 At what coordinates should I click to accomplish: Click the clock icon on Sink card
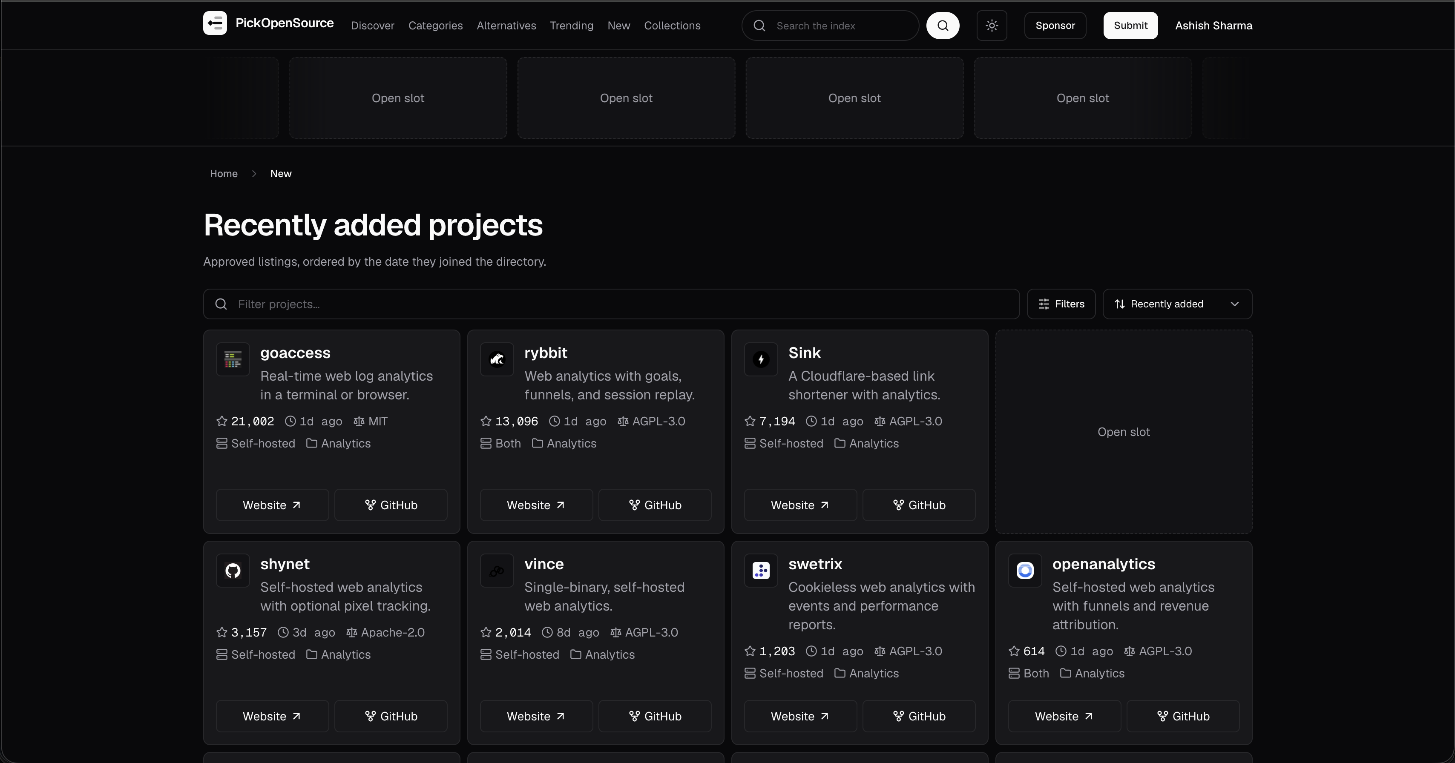pos(811,422)
